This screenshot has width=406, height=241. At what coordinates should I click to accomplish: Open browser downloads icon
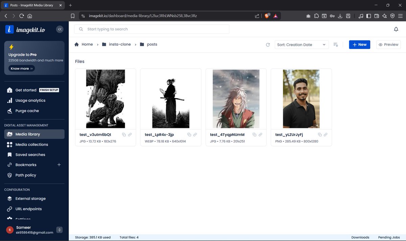point(340,16)
